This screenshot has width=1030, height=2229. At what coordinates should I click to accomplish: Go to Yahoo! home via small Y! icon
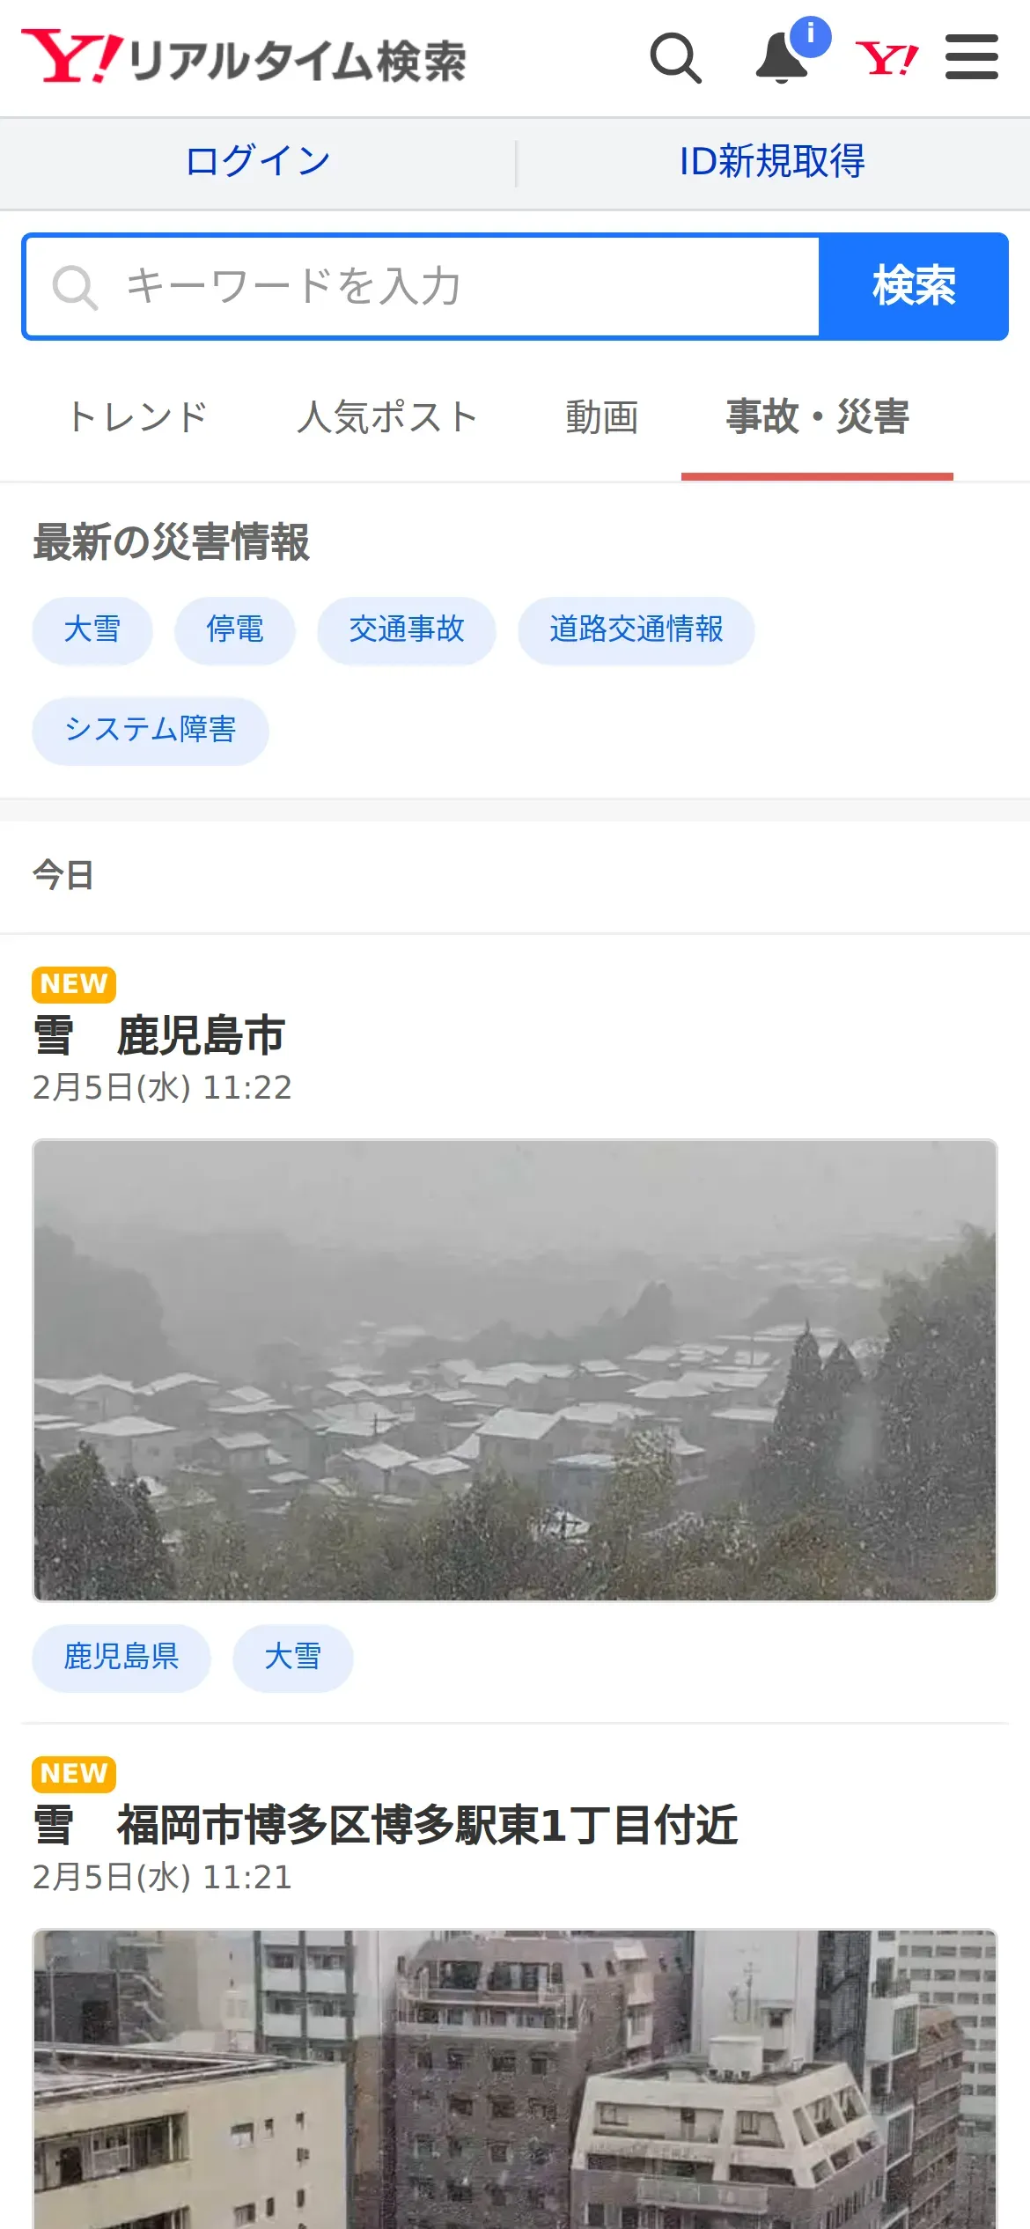pos(887,58)
